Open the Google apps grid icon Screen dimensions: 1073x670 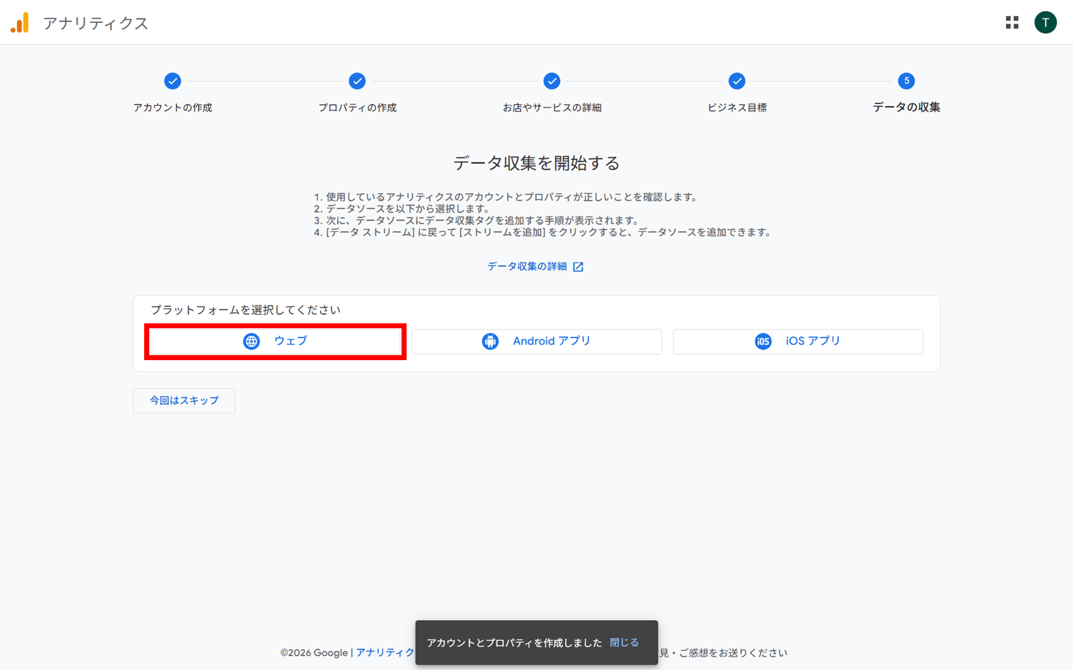1012,23
